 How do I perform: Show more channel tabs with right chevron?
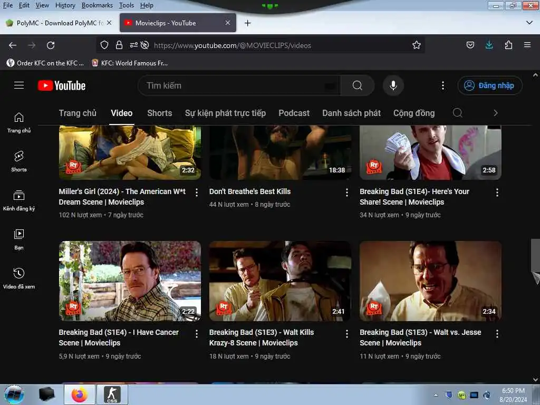[495, 113]
